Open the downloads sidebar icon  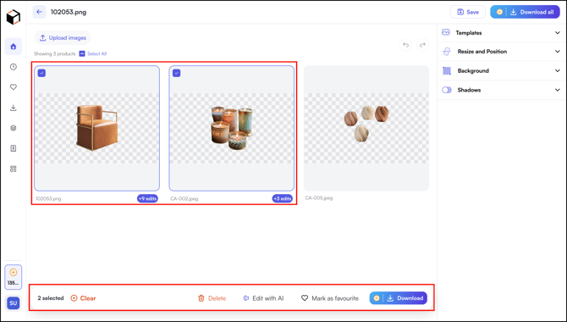(14, 108)
